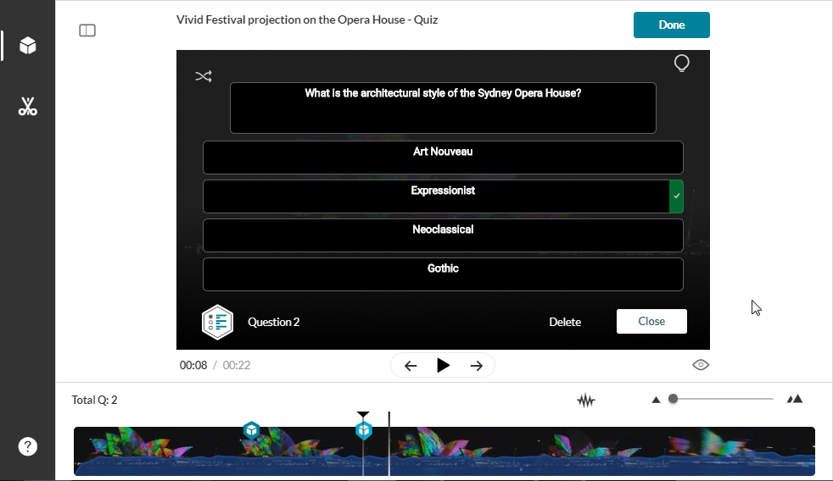The image size is (833, 481).
Task: Toggle the preview eye icon
Action: coord(701,365)
